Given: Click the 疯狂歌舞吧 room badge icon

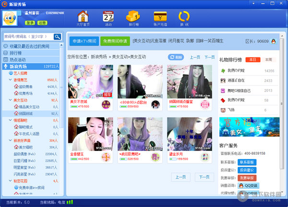Looking at the screenshot, I should [x=156, y=157].
